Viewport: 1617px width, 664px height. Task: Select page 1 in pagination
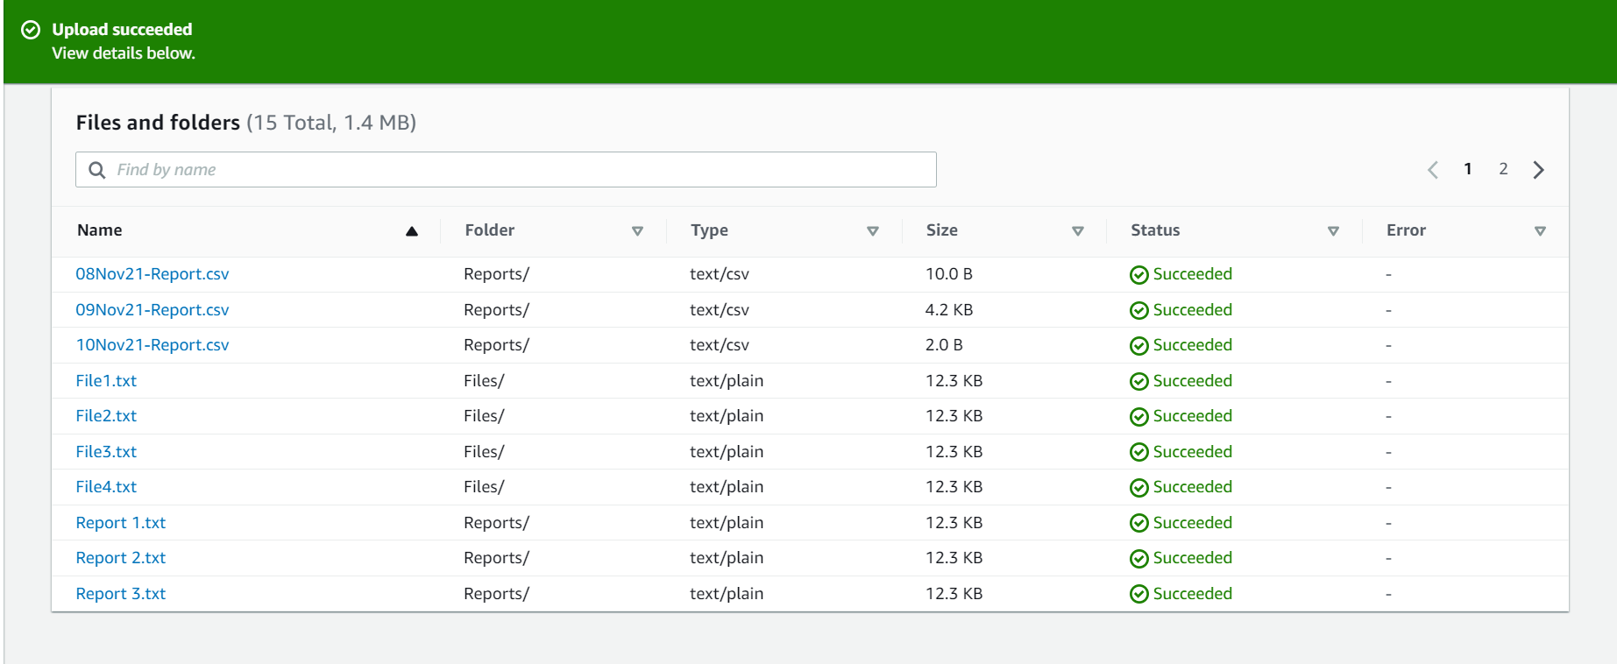coord(1468,169)
